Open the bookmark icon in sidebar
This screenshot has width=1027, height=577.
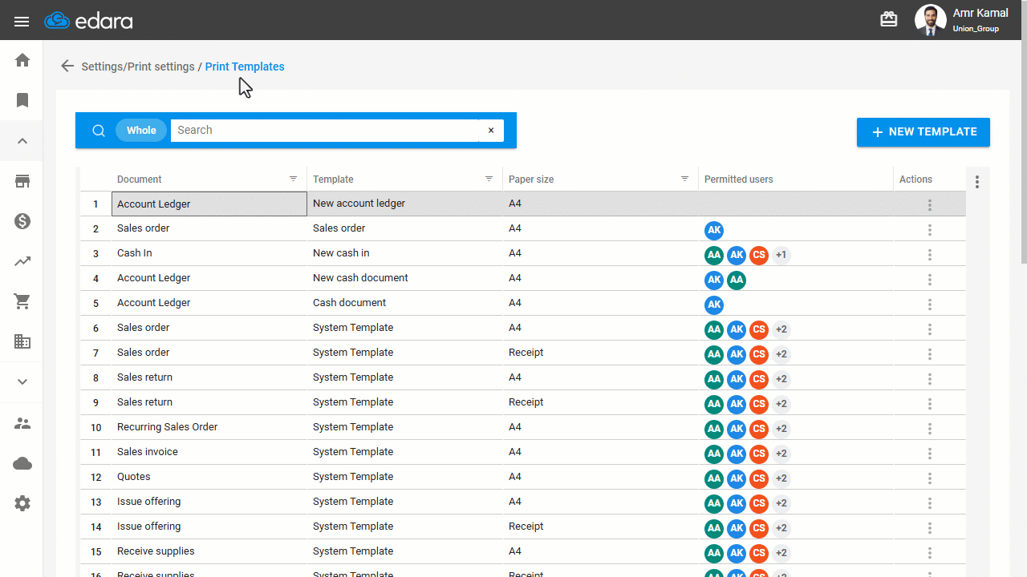click(x=22, y=100)
